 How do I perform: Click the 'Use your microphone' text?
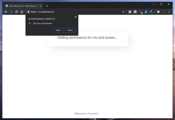point(43,23)
